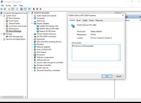Expand Sound, video and game controllers
This screenshot has height=103, width=141.
click(32, 63)
